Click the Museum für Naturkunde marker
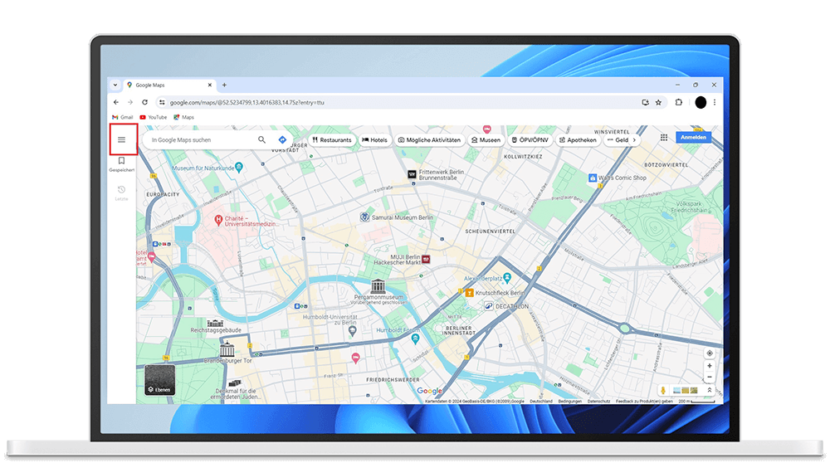 [239, 168]
